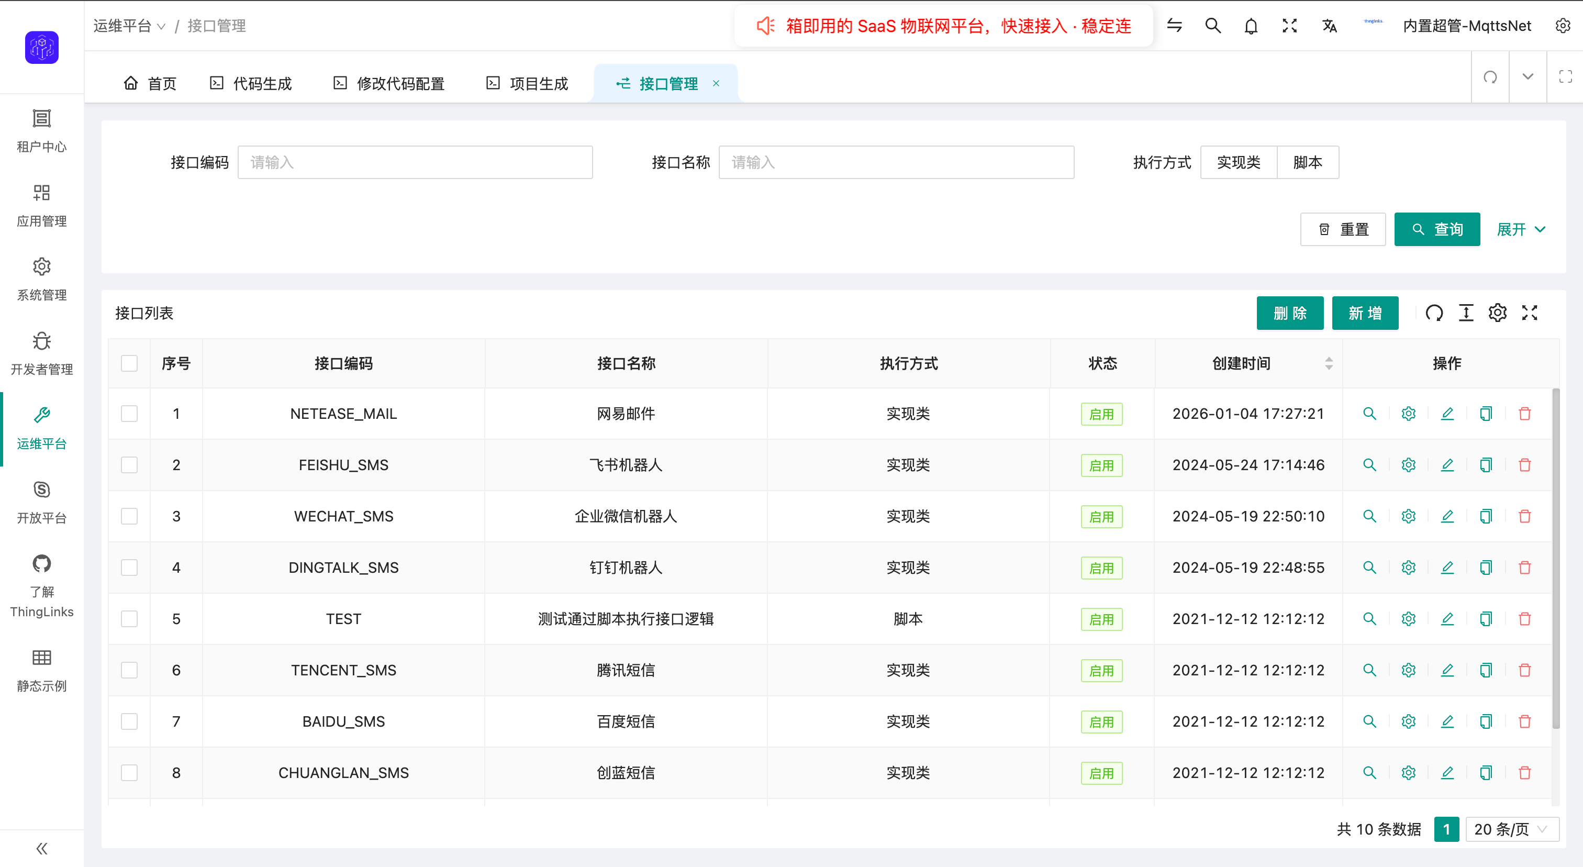This screenshot has width=1583, height=867.
Task: Click the layout switch arrows icon
Action: pyautogui.click(x=1174, y=26)
